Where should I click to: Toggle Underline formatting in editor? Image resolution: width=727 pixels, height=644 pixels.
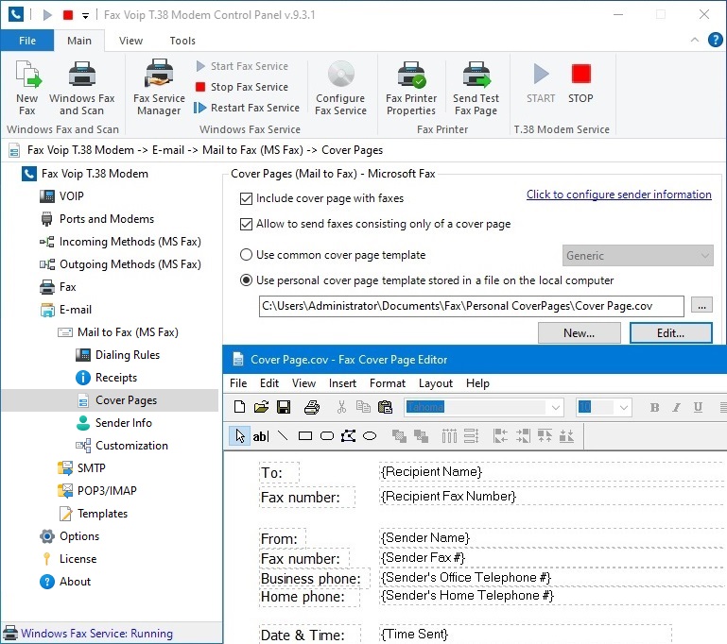pos(698,407)
